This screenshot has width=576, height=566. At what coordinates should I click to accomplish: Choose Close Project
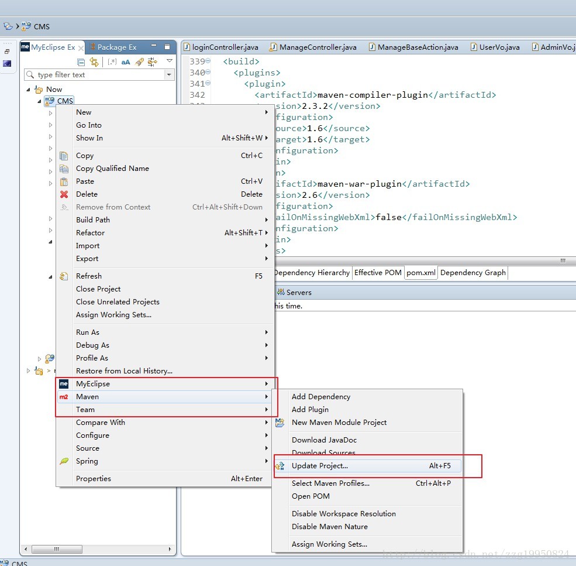164,289
